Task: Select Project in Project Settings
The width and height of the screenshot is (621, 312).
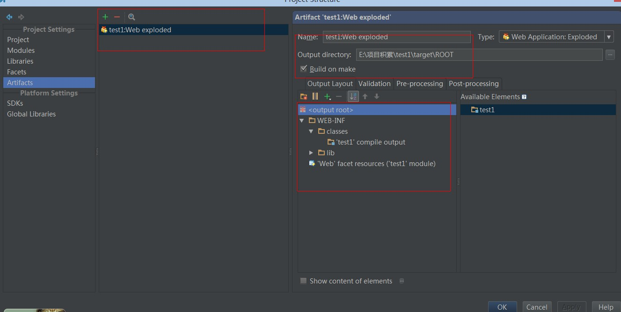Action: (18, 40)
